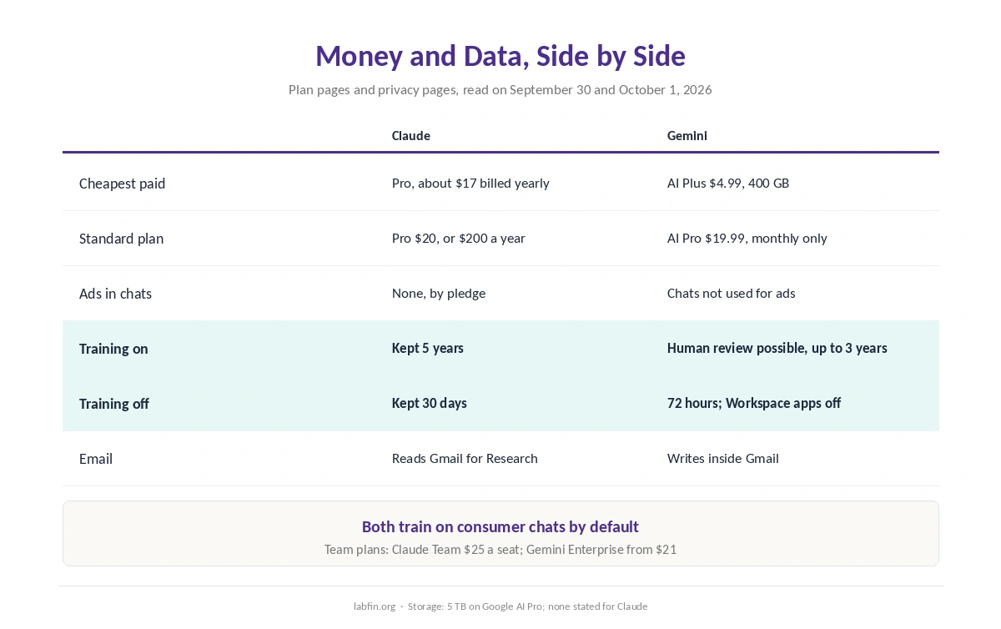The height and width of the screenshot is (629, 1001).
Task: Click the "None, by pledge" cell
Action: pyautogui.click(x=439, y=294)
